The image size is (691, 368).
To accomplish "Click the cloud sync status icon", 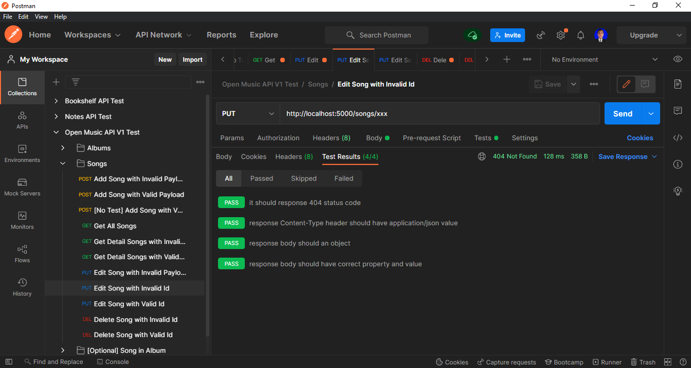I will [472, 35].
